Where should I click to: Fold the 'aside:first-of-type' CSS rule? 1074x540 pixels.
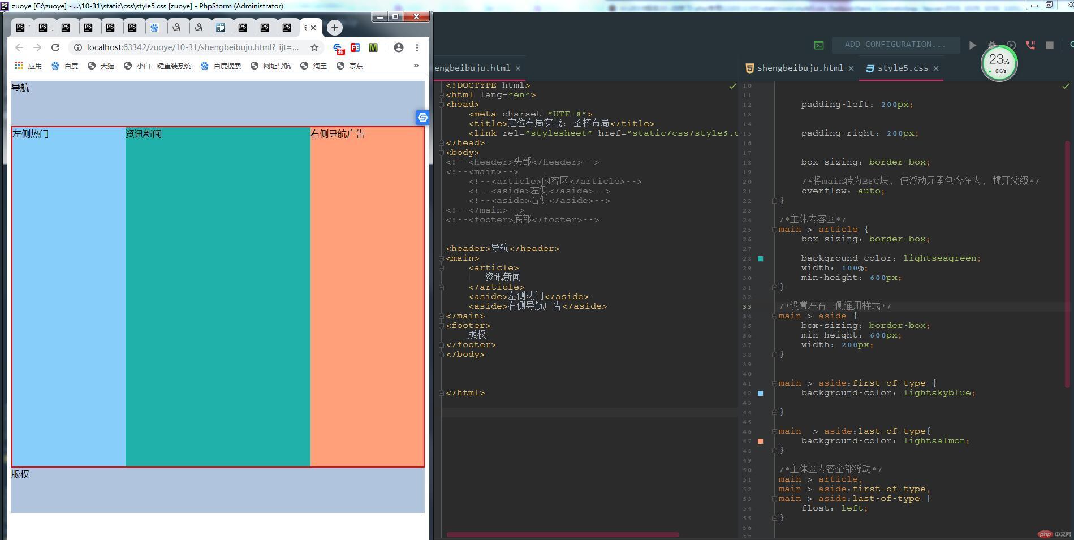click(774, 383)
